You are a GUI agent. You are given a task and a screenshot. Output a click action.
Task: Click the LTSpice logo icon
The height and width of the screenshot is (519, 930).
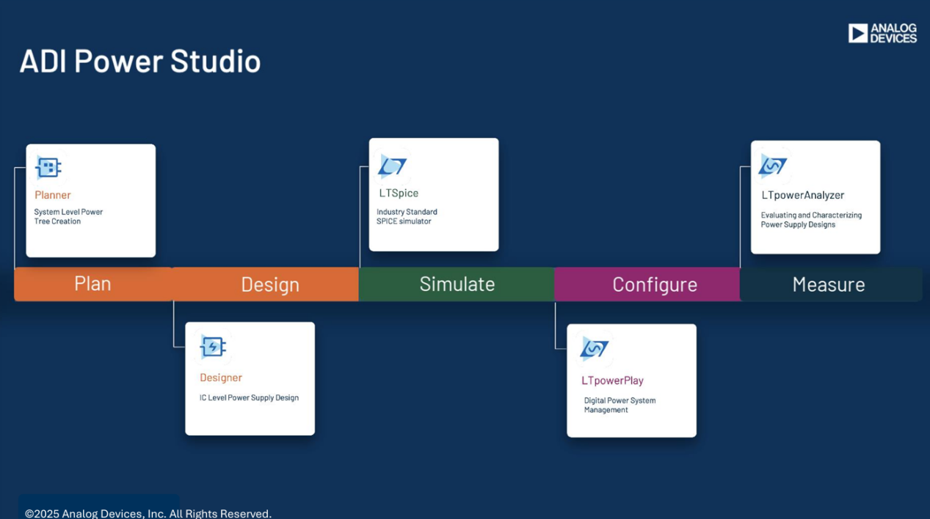(x=392, y=166)
